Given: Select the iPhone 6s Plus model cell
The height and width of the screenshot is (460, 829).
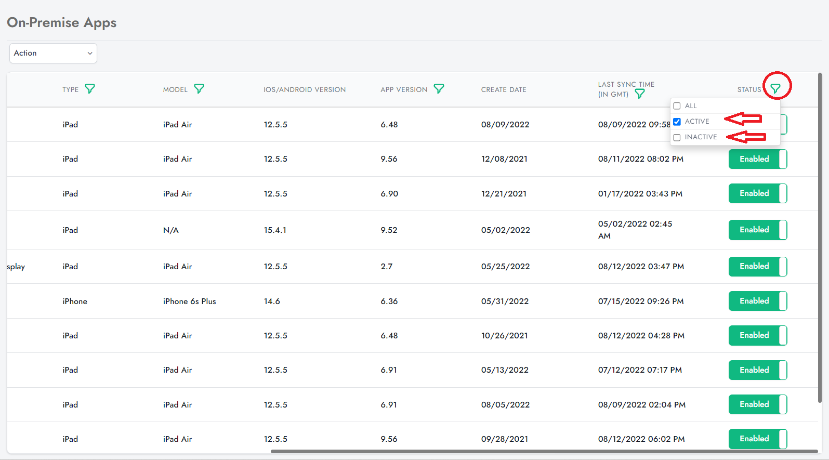Looking at the screenshot, I should pos(189,301).
